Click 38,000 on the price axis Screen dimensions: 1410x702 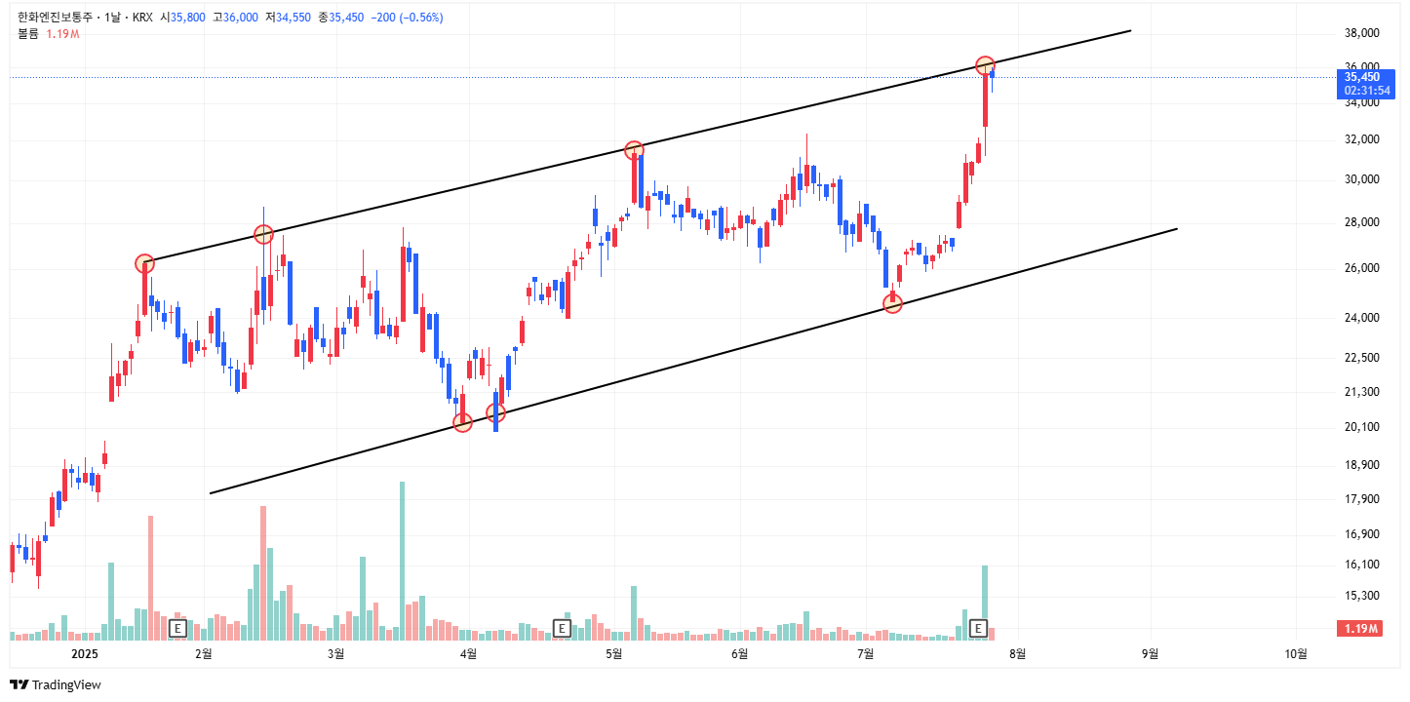tap(1361, 33)
